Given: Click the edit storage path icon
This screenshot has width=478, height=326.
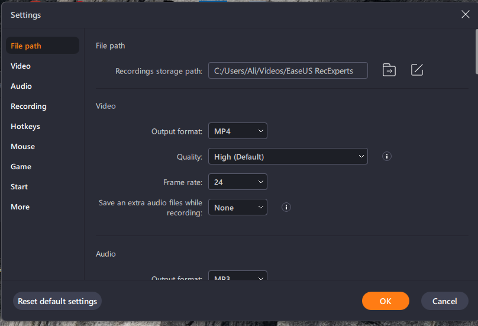Looking at the screenshot, I should click(417, 70).
